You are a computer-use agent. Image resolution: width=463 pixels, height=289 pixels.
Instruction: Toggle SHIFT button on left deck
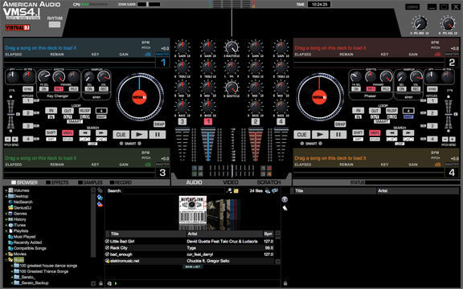click(51, 133)
